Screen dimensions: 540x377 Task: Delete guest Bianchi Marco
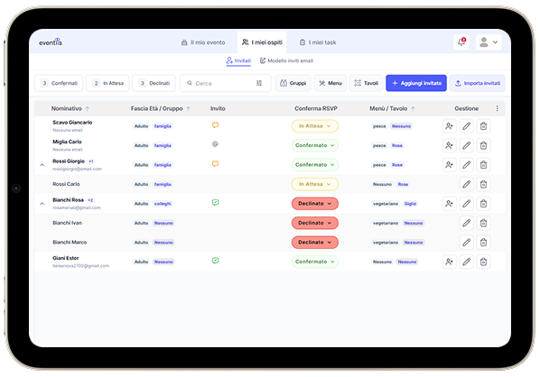pyautogui.click(x=483, y=243)
